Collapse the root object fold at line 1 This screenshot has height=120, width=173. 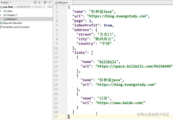(x=67, y=7)
